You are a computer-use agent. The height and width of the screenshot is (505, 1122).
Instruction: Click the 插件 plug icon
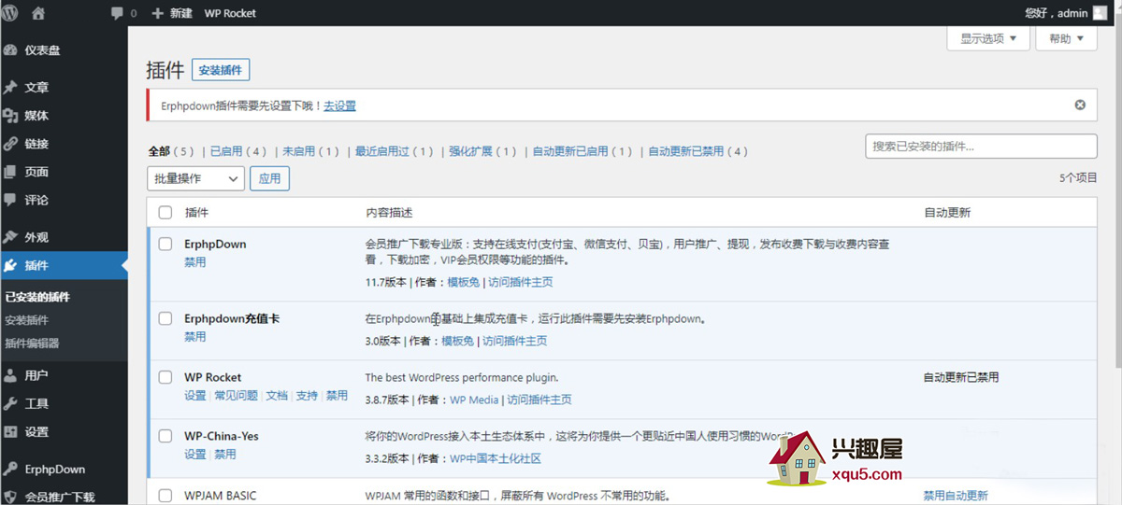point(10,265)
